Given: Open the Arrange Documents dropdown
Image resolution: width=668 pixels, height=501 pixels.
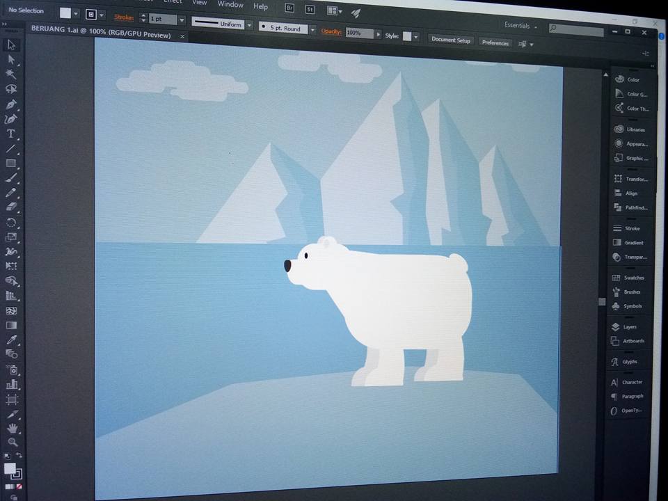Looking at the screenshot, I should pos(335,10).
